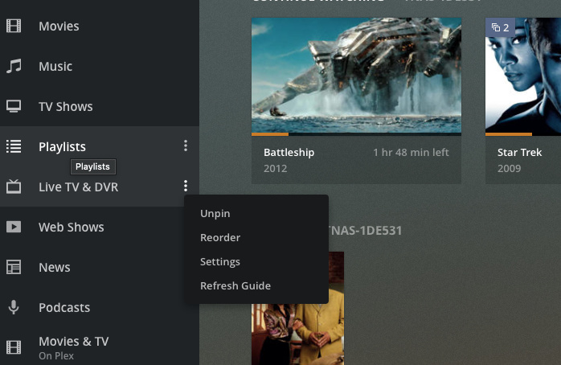
Task: Click the Playlists list icon
Action: click(14, 146)
